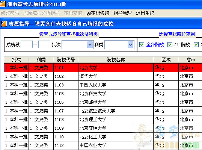Click the app icon in the title bar

[x=3, y=4]
